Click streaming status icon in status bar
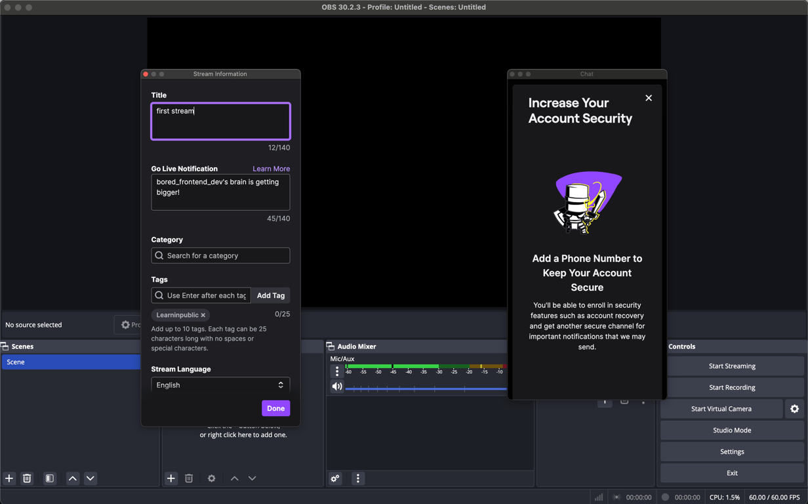 click(616, 497)
